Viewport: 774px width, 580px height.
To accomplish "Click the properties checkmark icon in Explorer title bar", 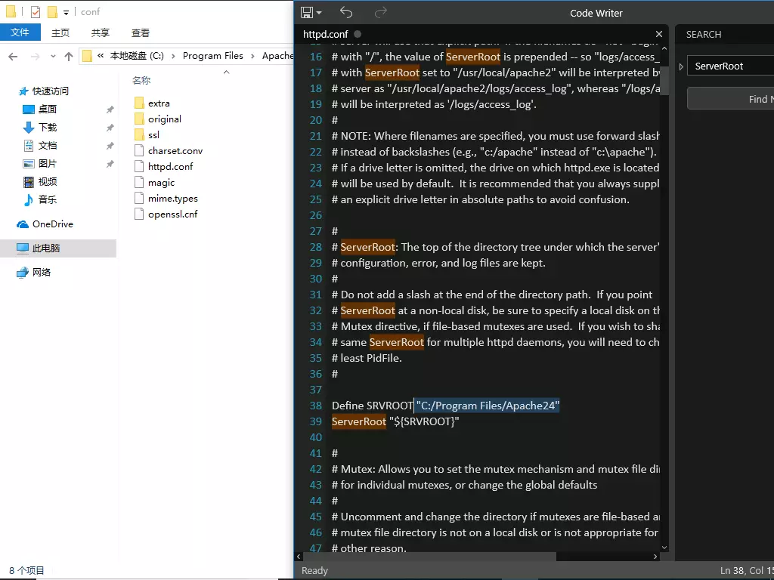I will [x=36, y=12].
